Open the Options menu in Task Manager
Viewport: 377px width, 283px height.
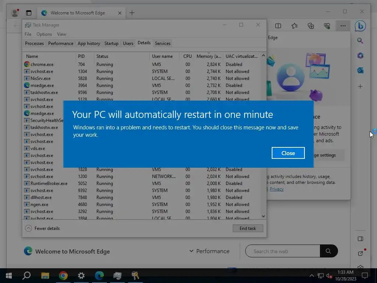coord(44,34)
